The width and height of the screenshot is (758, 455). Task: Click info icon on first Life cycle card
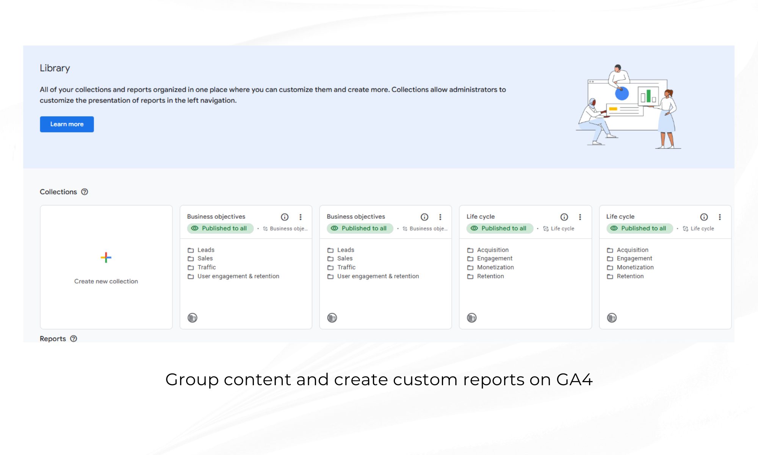tap(564, 217)
